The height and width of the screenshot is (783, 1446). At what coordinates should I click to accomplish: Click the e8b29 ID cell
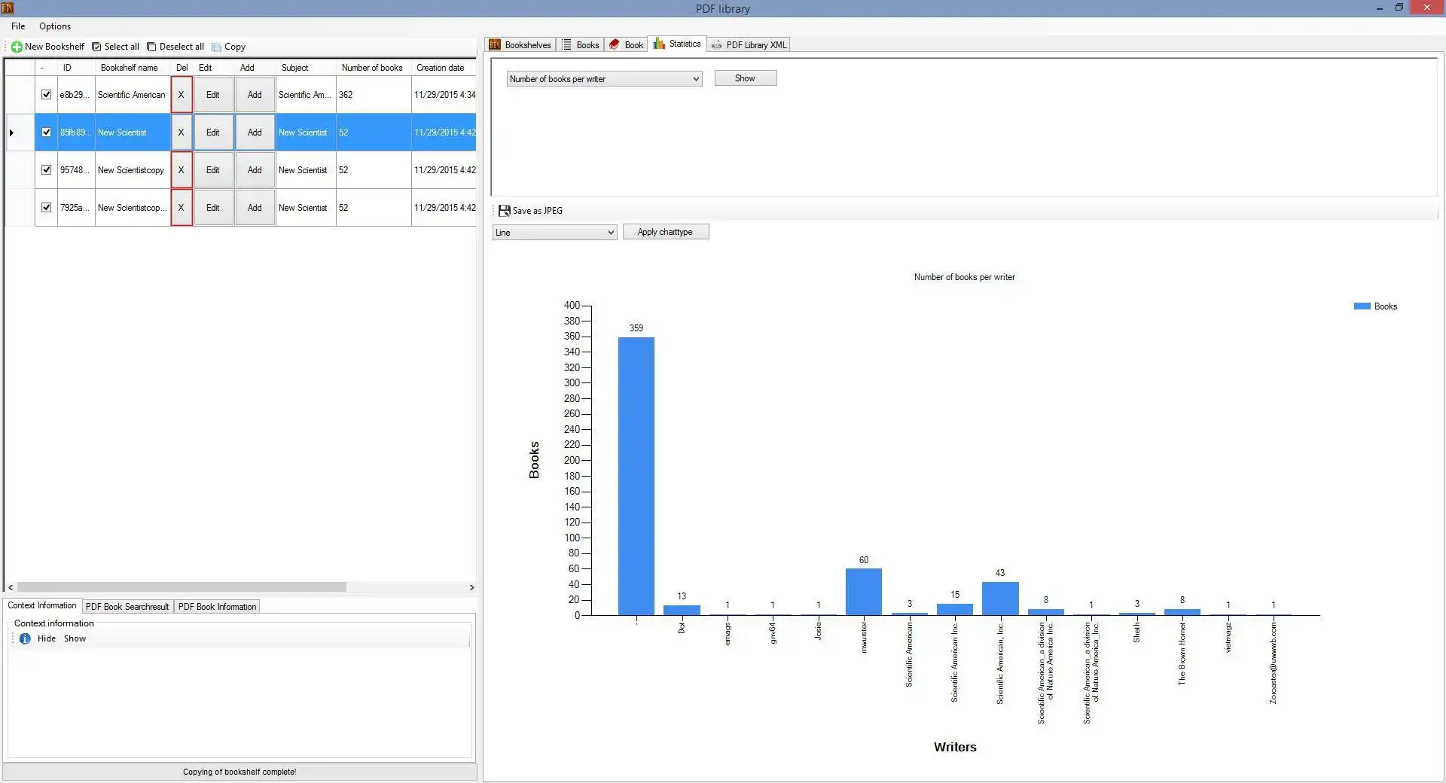coord(75,95)
